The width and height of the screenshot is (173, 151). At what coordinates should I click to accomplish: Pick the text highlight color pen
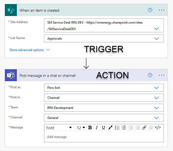tap(110, 128)
